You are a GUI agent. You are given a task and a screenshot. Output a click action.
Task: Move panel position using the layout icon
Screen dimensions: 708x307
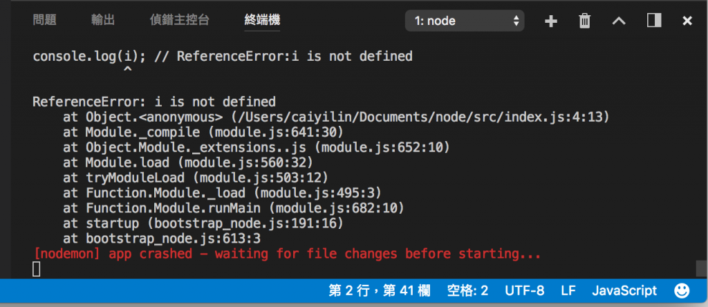(654, 20)
